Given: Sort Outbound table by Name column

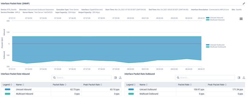Looking at the screenshot, I should [143, 85].
